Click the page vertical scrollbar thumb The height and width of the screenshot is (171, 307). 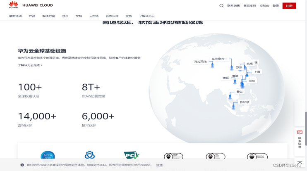[306, 128]
